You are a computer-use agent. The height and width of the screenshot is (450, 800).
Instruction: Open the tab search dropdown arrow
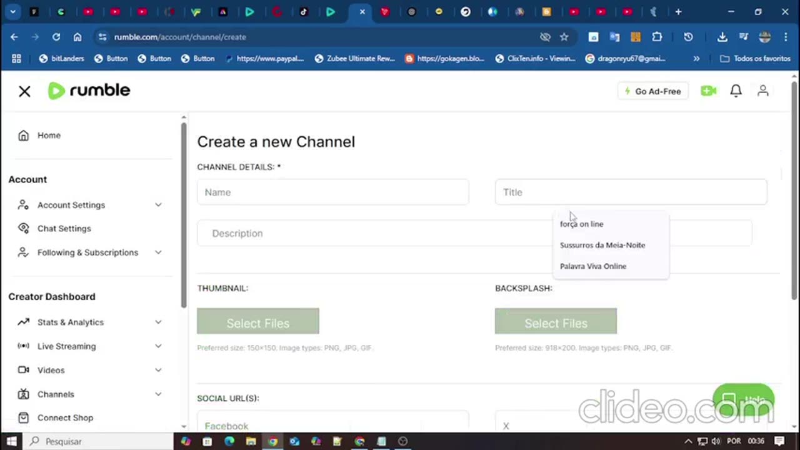point(12,12)
